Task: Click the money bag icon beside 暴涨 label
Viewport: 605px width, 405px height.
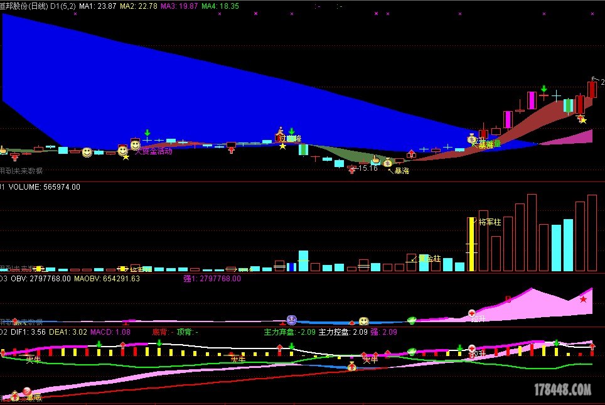Action: point(388,163)
